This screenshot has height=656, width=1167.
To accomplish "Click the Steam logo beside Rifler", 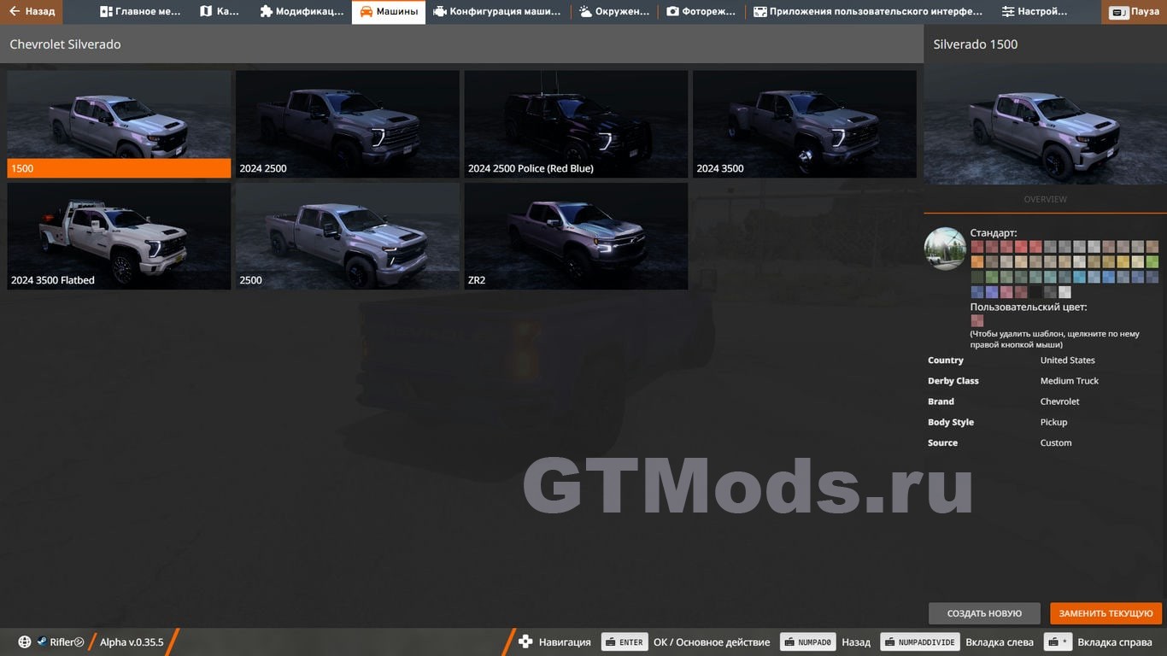I will [x=41, y=642].
